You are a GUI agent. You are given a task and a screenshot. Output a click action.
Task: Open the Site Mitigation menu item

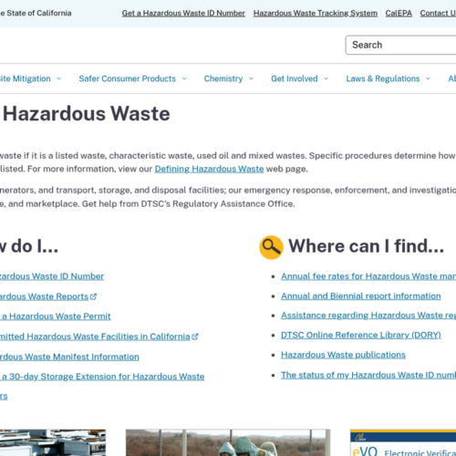tap(26, 78)
